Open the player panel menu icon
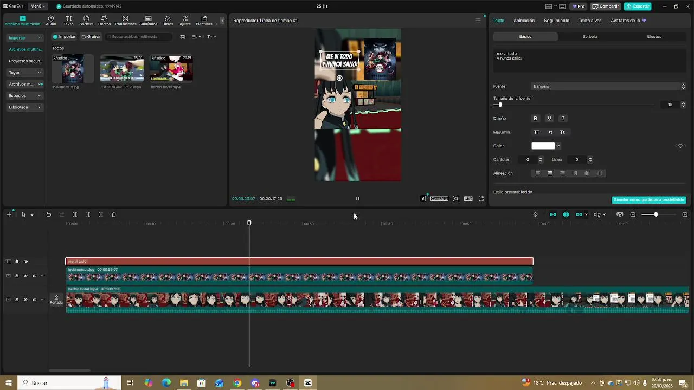This screenshot has height=390, width=694. click(478, 21)
